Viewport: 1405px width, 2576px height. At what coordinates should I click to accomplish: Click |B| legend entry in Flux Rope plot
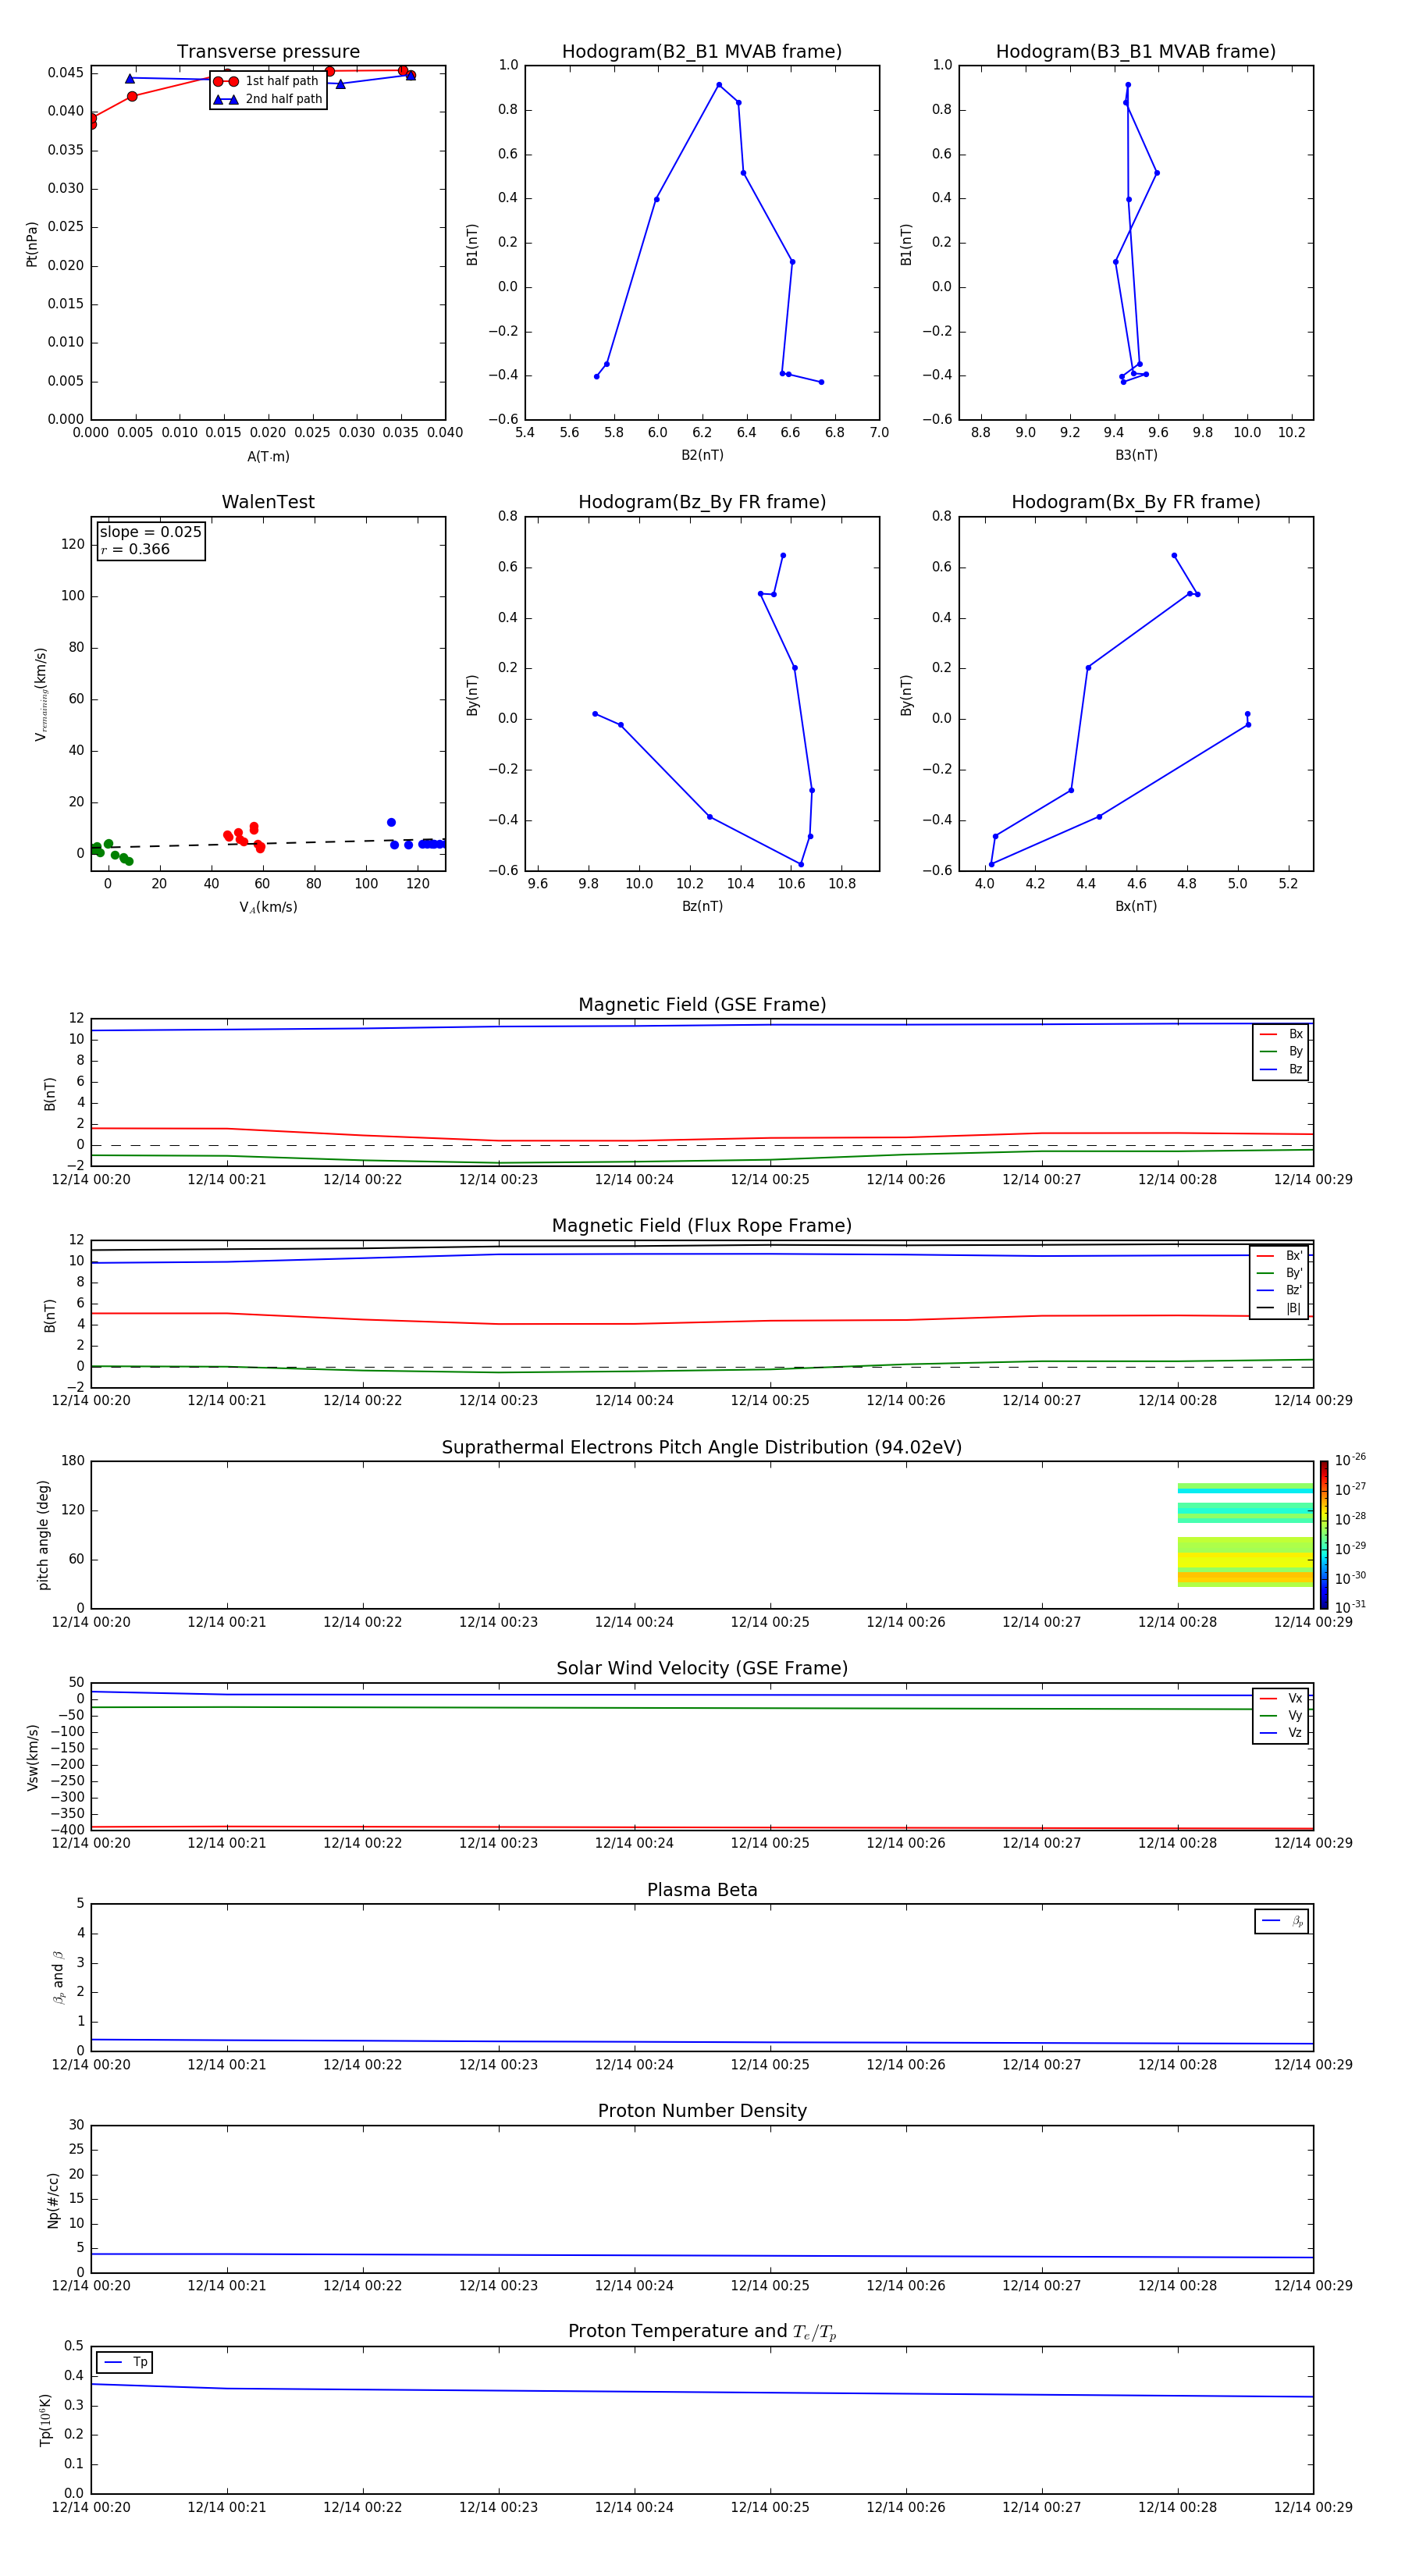[x=1279, y=1308]
